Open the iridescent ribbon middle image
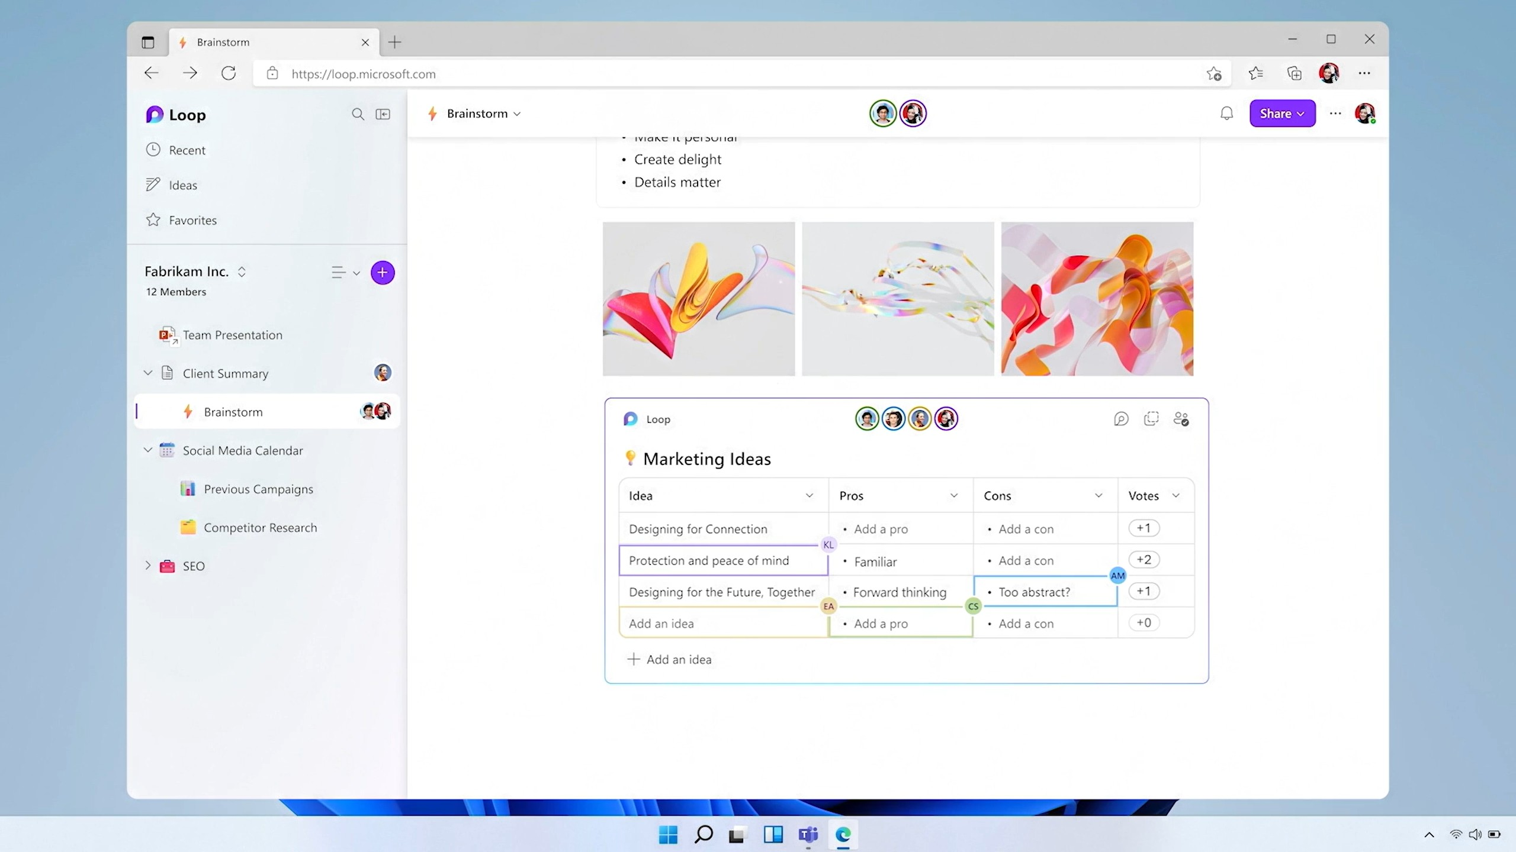The width and height of the screenshot is (1516, 852). pos(898,299)
